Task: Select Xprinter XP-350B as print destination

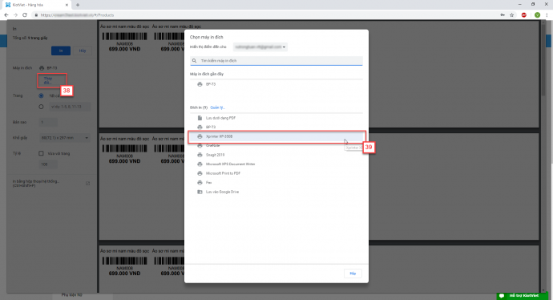Action: click(276, 136)
